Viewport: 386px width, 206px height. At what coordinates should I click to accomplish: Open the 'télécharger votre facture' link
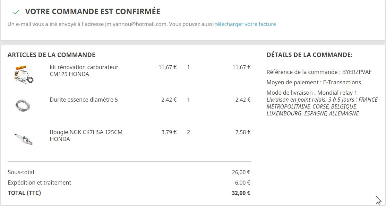pos(246,24)
